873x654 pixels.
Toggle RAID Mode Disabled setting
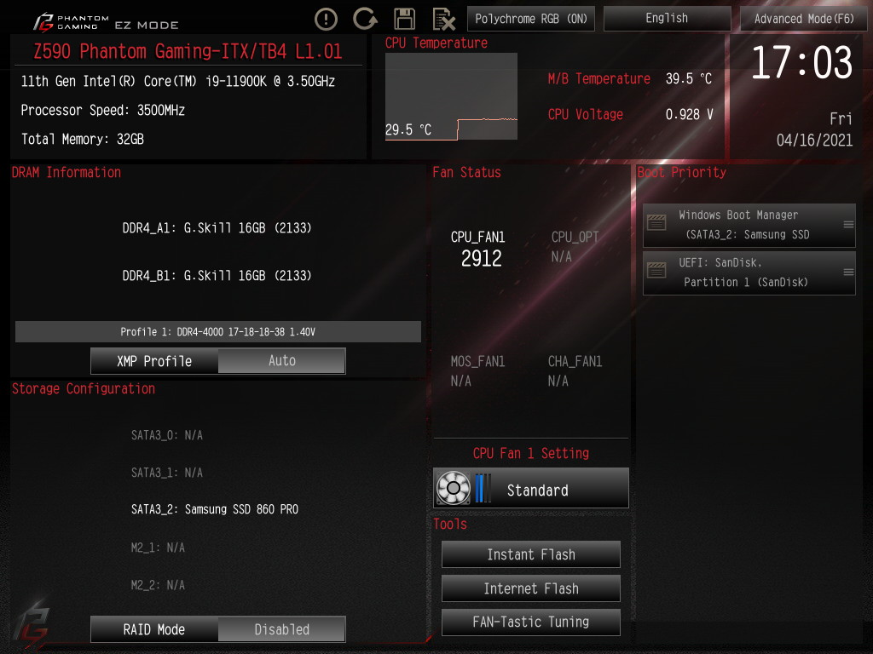click(x=281, y=629)
